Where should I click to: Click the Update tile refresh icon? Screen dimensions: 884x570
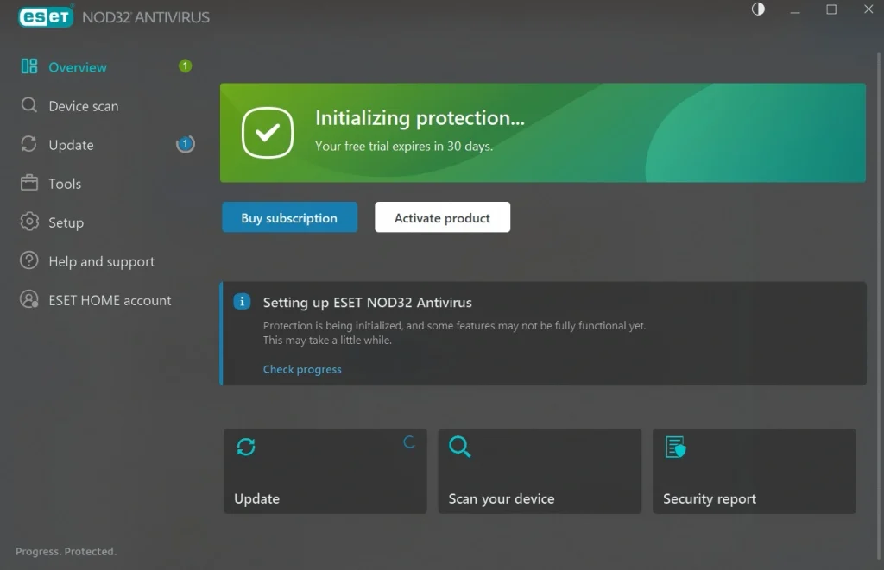click(246, 448)
